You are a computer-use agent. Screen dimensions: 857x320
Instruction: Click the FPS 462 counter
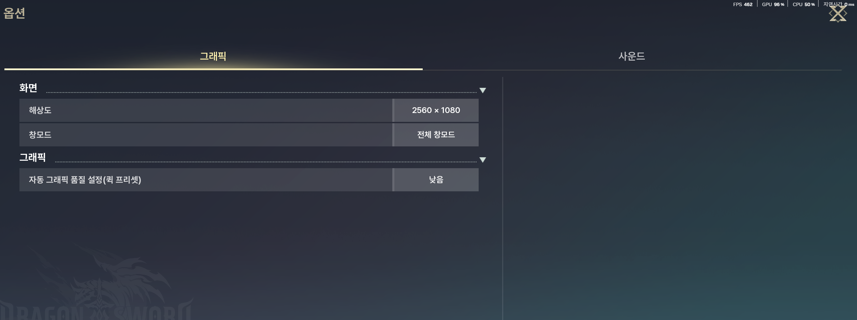click(x=743, y=4)
